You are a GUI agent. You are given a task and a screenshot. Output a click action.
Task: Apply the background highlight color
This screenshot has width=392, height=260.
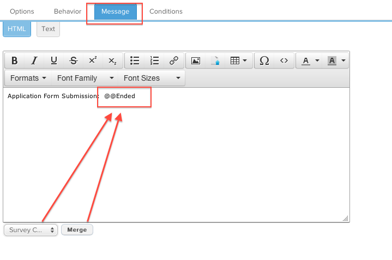(331, 61)
